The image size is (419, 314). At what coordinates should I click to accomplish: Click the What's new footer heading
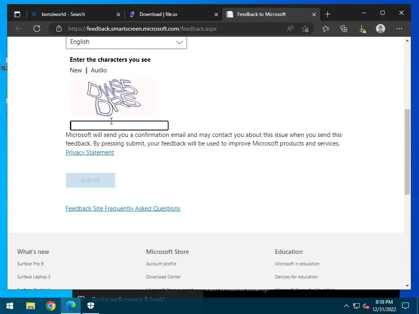click(33, 252)
